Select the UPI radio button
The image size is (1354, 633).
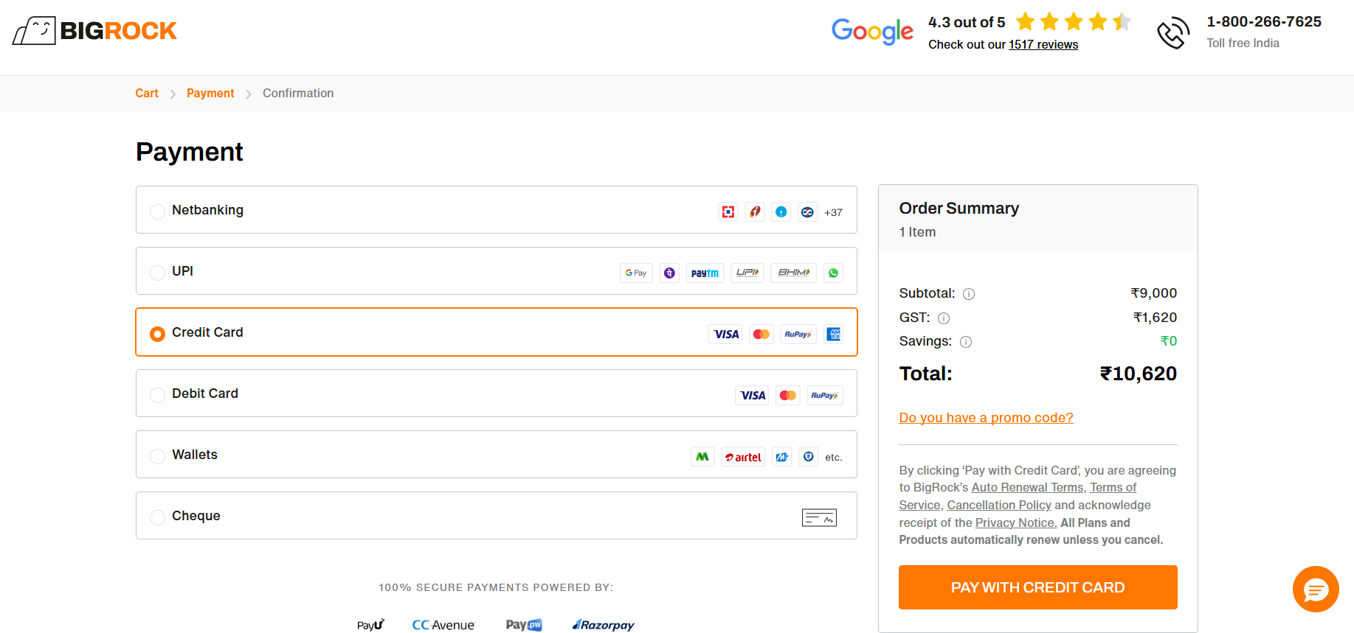click(x=157, y=273)
